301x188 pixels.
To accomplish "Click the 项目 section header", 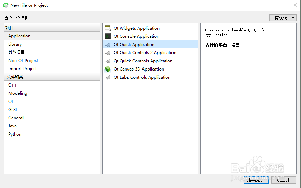I will pyautogui.click(x=52, y=28).
